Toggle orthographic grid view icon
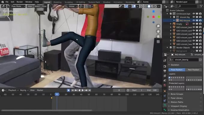This screenshot has width=204, height=115. click(x=158, y=41)
